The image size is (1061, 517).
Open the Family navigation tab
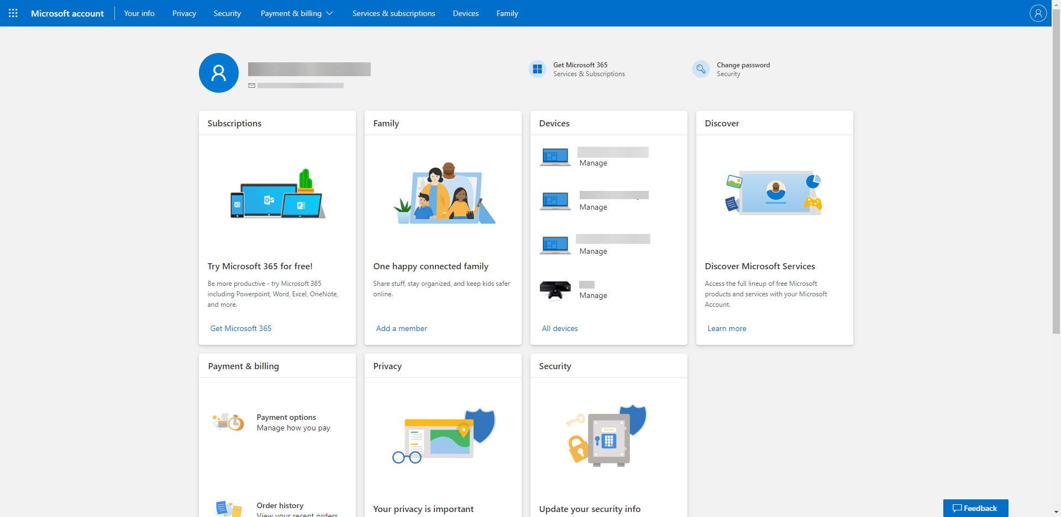pyautogui.click(x=507, y=13)
